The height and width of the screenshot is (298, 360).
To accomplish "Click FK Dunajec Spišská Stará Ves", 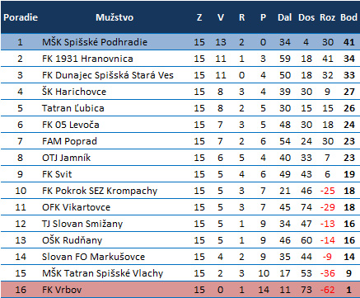I will (x=108, y=75).
